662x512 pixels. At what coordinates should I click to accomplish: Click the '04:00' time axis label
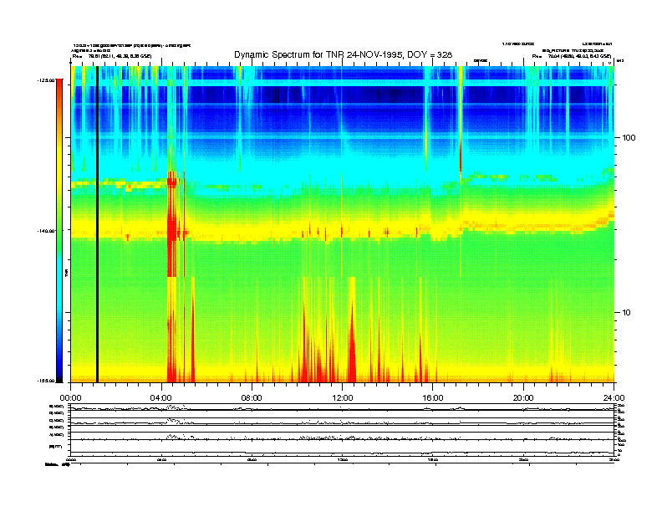point(161,398)
